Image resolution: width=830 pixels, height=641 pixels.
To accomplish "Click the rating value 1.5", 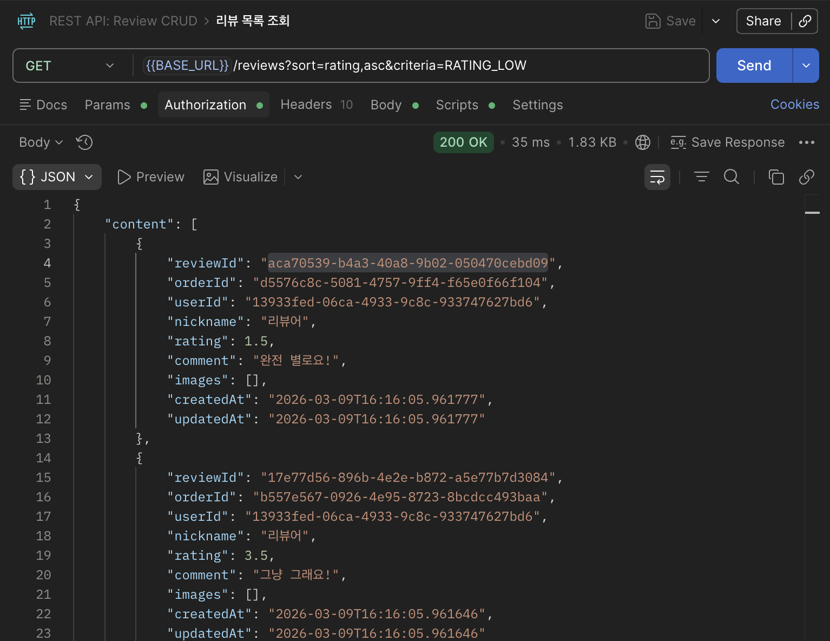I will tap(256, 341).
